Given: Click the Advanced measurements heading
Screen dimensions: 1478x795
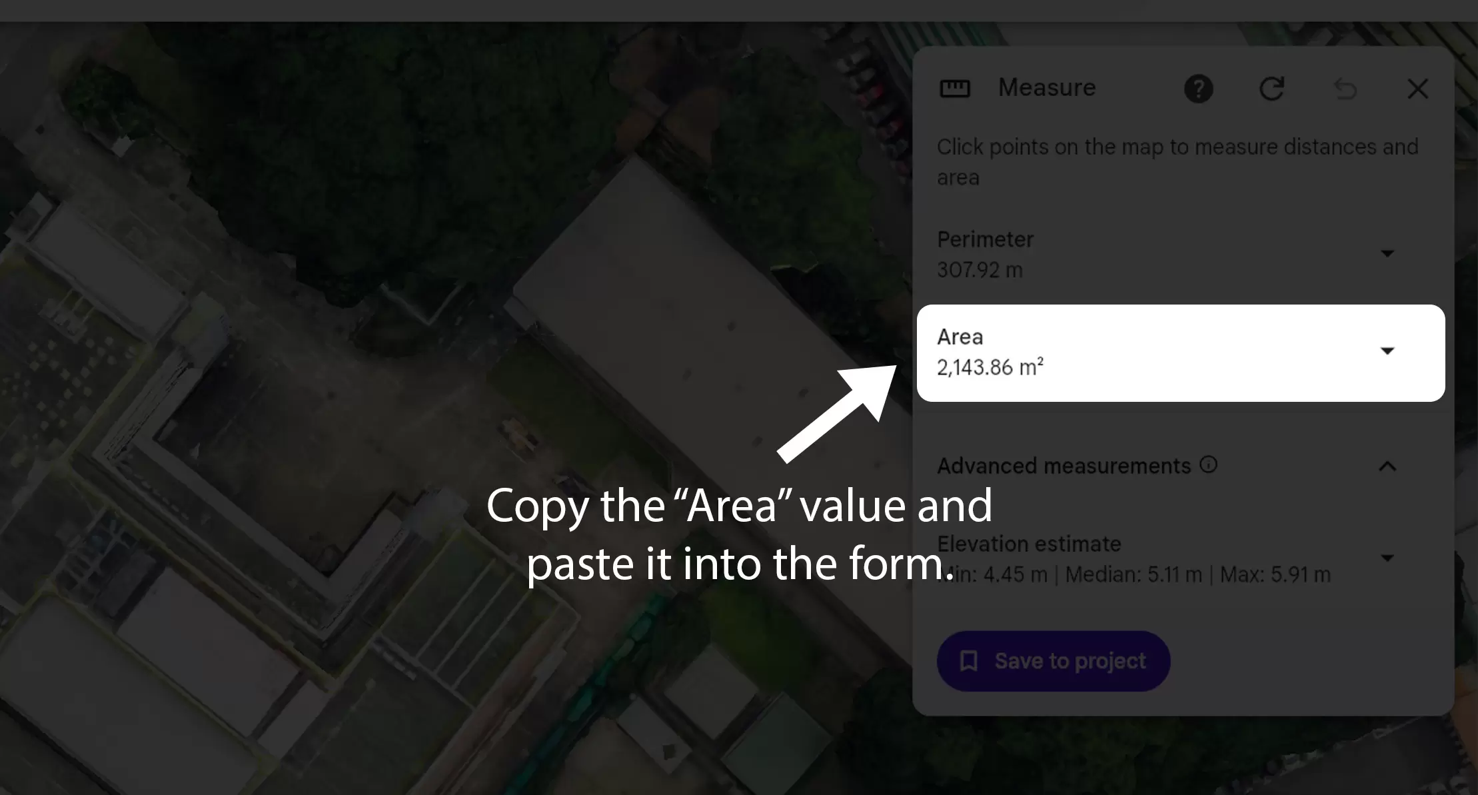Looking at the screenshot, I should tap(1064, 466).
